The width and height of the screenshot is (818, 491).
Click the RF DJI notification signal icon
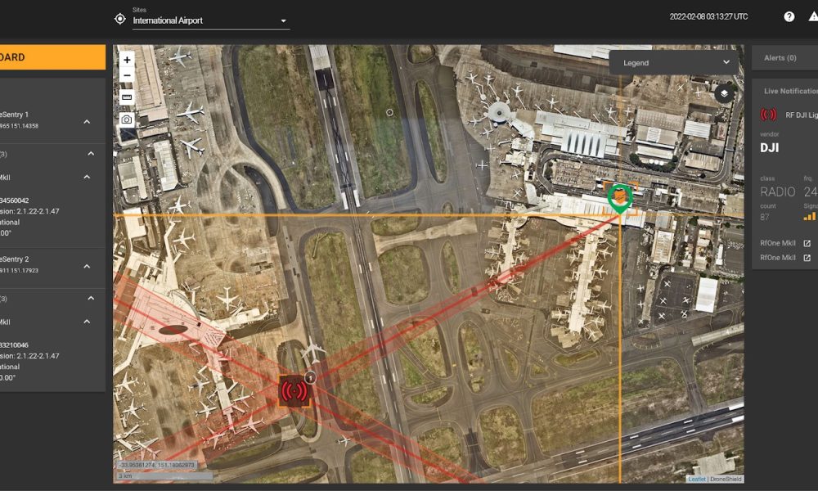tap(768, 115)
